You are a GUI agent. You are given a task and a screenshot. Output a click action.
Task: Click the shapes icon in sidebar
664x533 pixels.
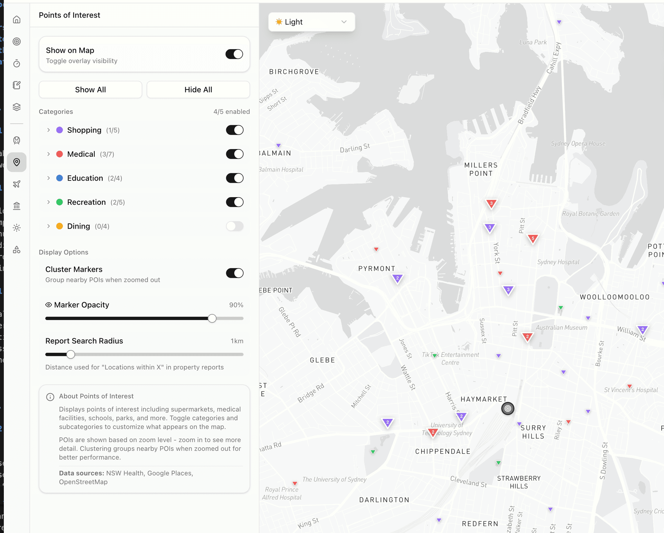pyautogui.click(x=17, y=250)
